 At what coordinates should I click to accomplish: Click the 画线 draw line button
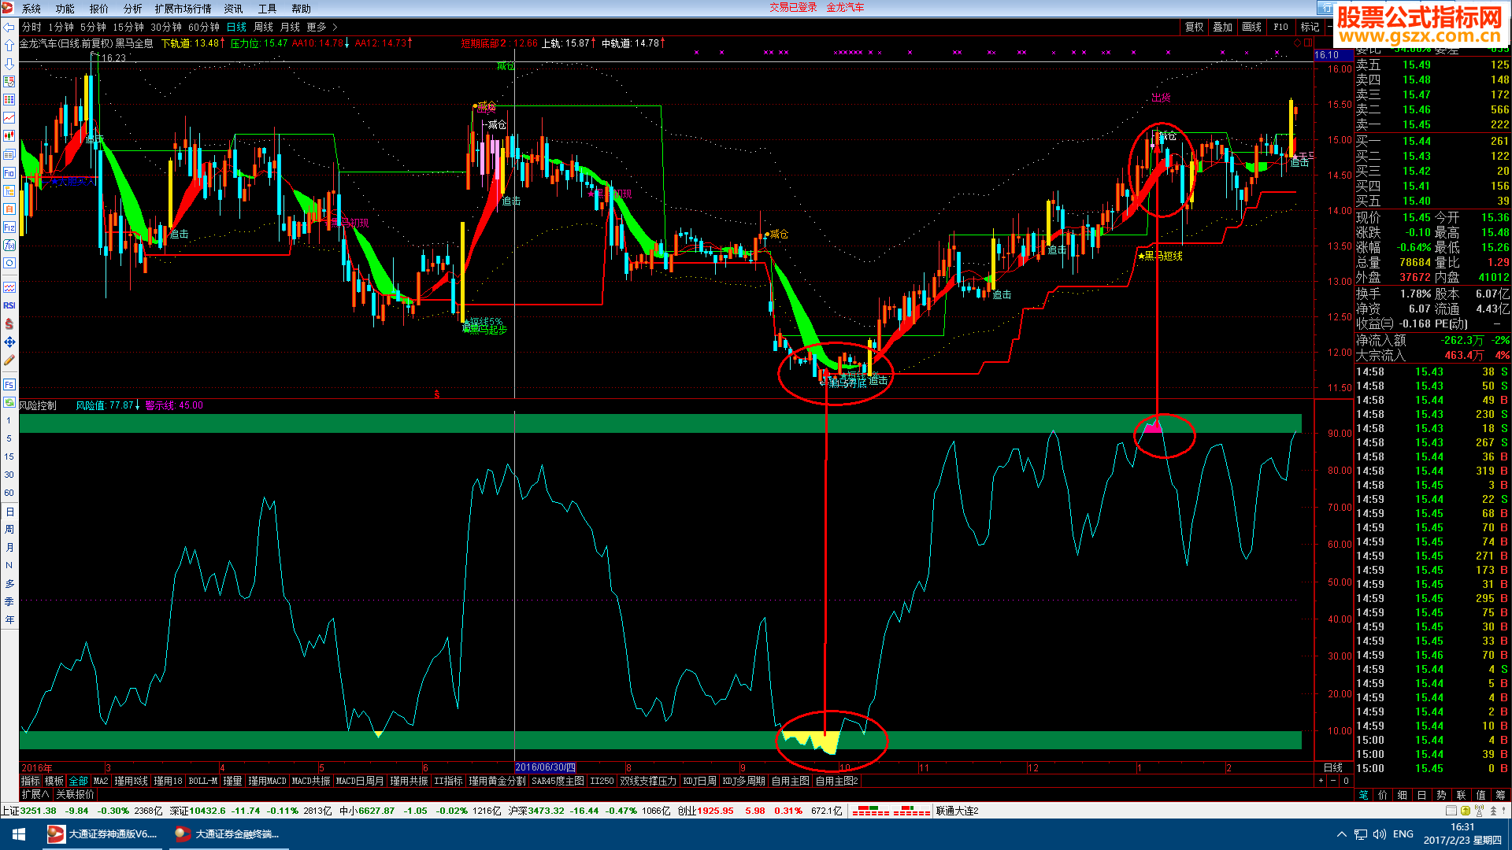[x=1252, y=27]
